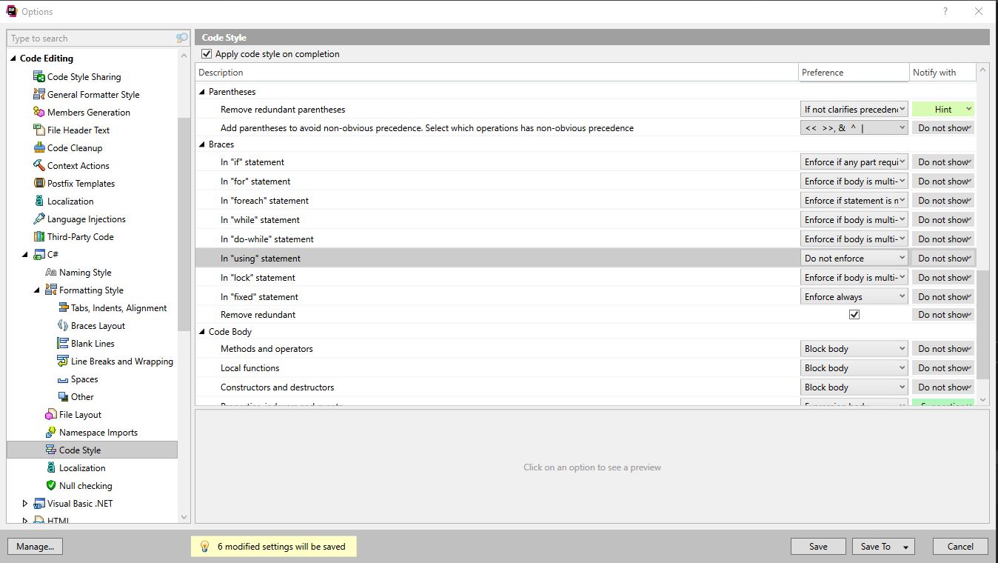The height and width of the screenshot is (563, 998).
Task: Select the In "do-while" statement row
Action: point(586,239)
